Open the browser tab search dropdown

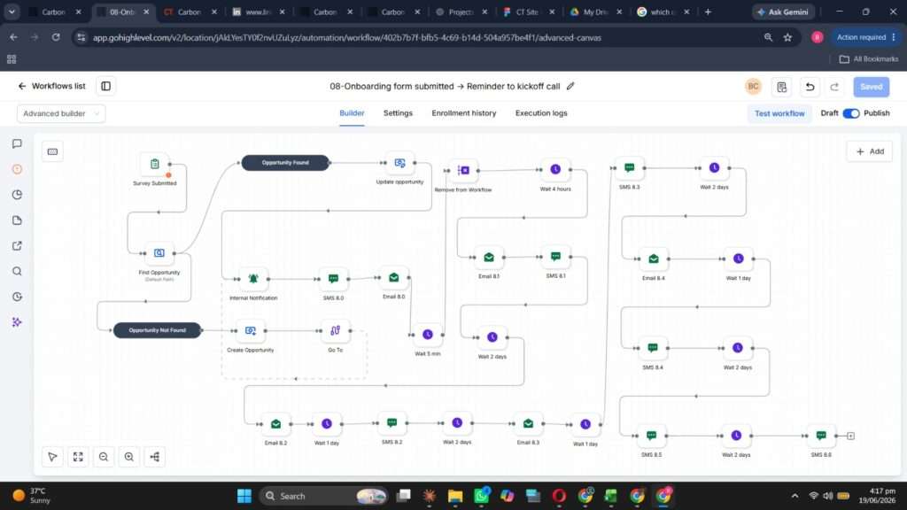(x=12, y=12)
